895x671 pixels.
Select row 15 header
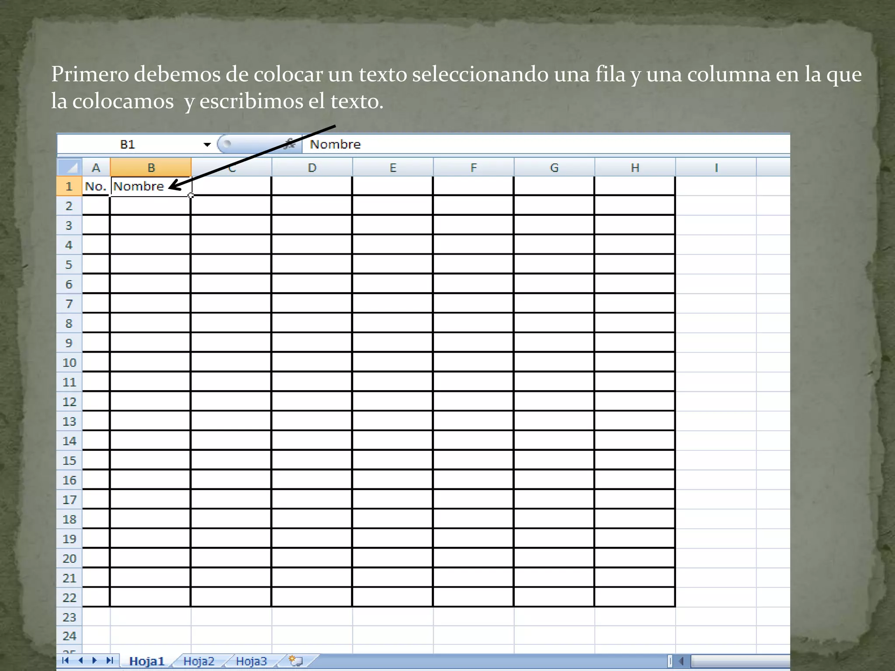(x=69, y=460)
